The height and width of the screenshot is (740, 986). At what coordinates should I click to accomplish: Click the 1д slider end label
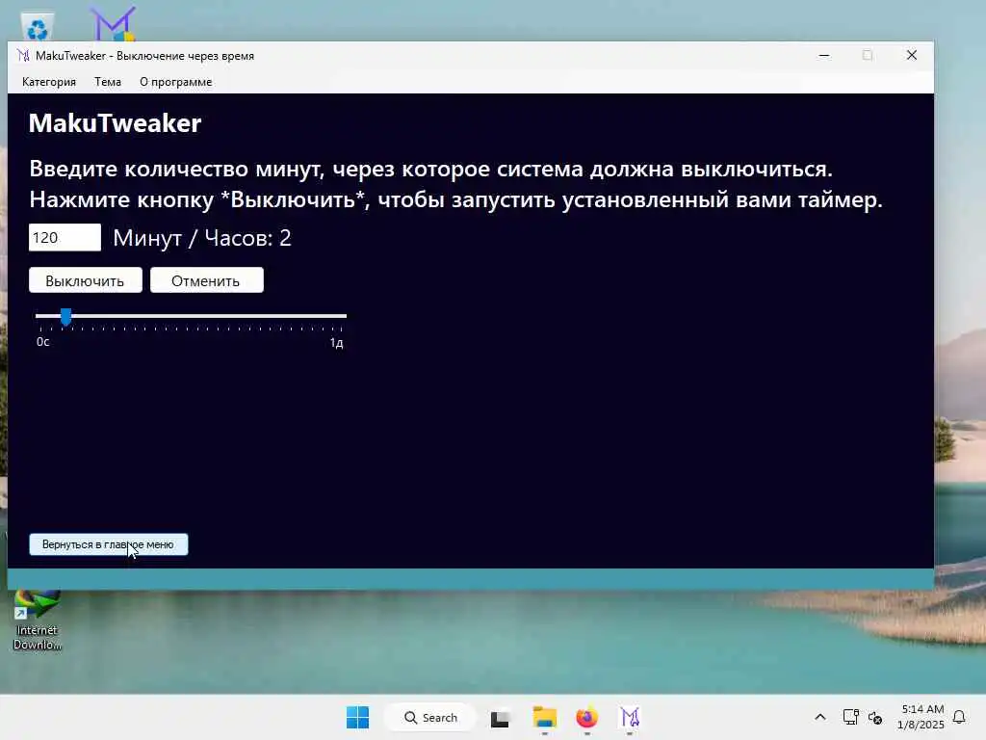(x=336, y=343)
